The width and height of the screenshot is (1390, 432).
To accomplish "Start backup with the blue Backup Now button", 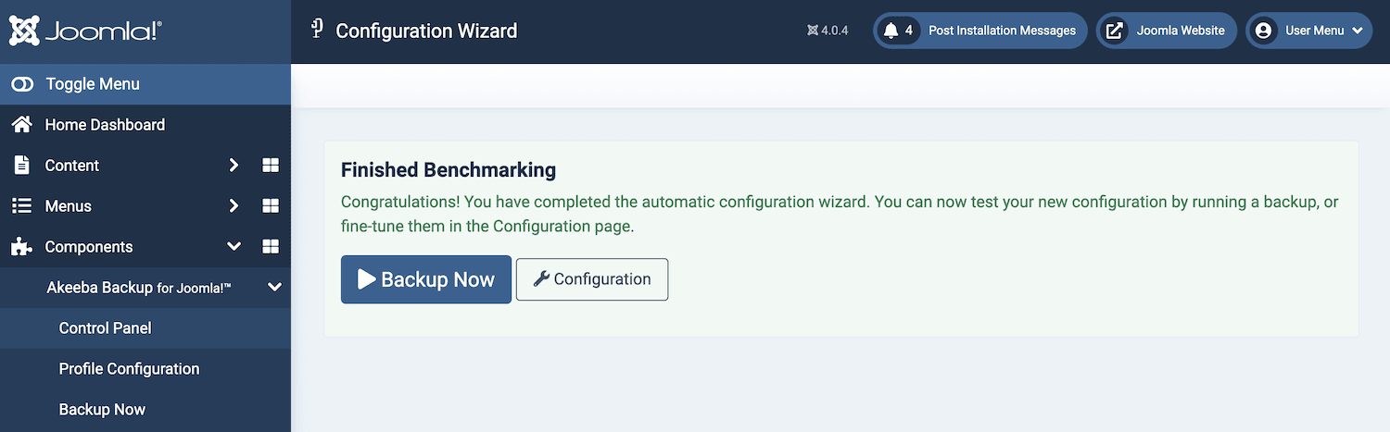I will [425, 279].
